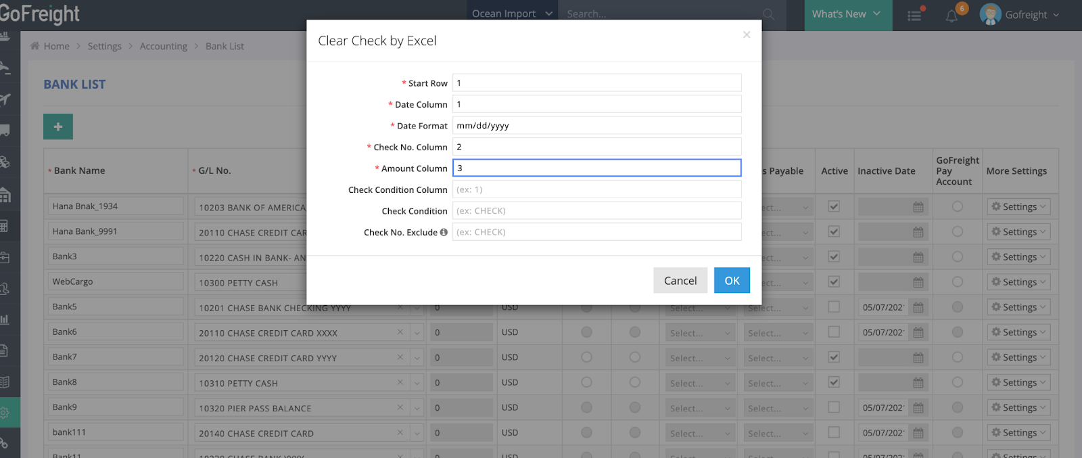Viewport: 1082px width, 458px height.
Task: Click the notification bell icon
Action: [x=951, y=16]
